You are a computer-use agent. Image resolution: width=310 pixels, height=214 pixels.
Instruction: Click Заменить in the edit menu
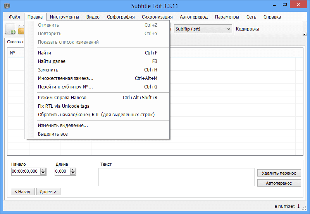[x=48, y=70]
